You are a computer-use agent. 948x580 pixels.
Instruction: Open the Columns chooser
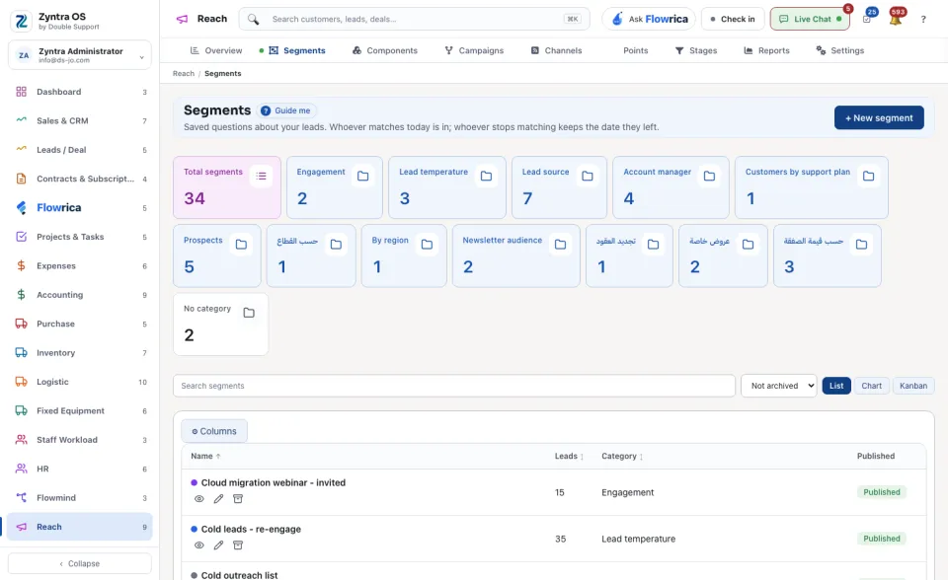[214, 431]
